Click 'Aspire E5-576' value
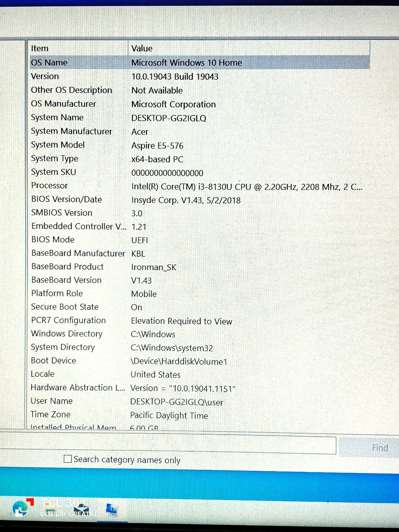The width and height of the screenshot is (399, 532). tap(157, 146)
